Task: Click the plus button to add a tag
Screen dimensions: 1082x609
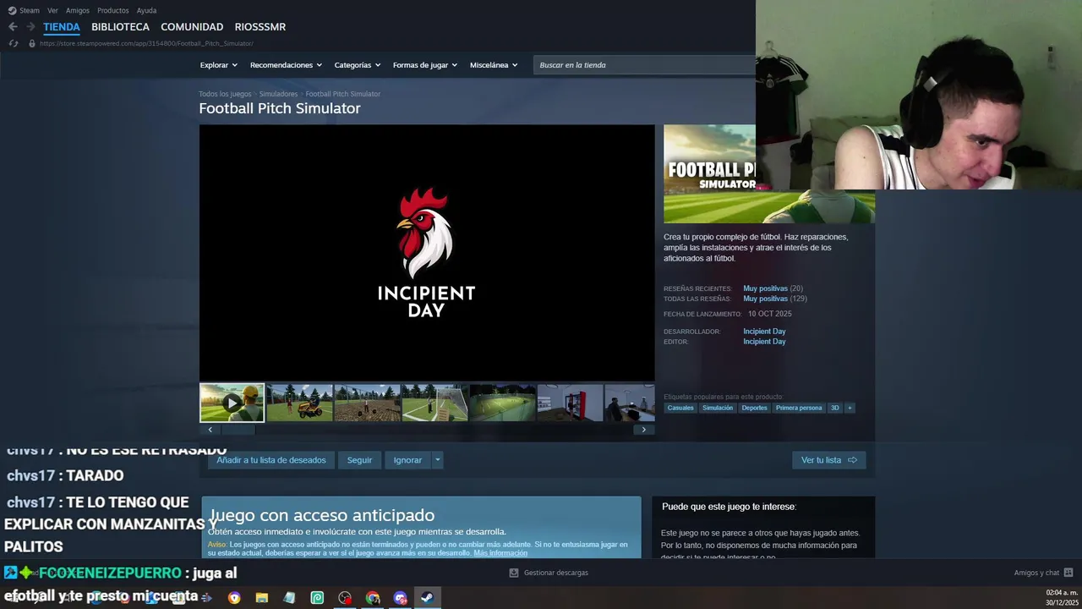Action: pos(850,408)
